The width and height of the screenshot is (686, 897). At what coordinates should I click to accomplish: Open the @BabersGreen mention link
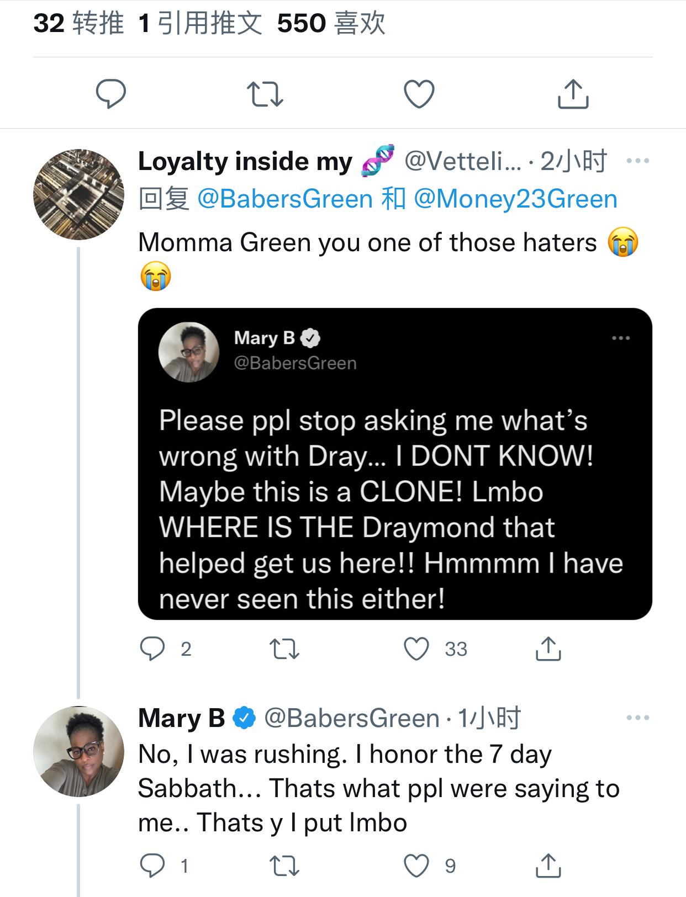coord(285,199)
